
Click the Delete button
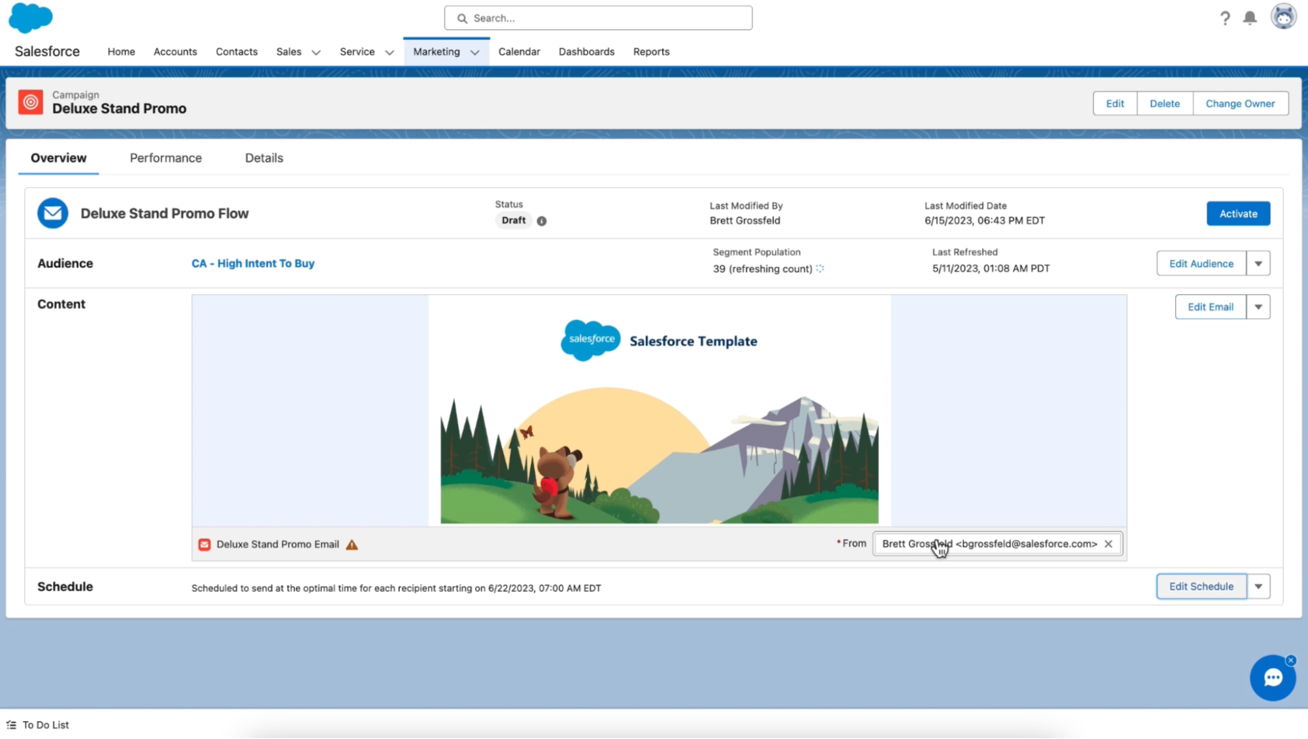pyautogui.click(x=1165, y=103)
